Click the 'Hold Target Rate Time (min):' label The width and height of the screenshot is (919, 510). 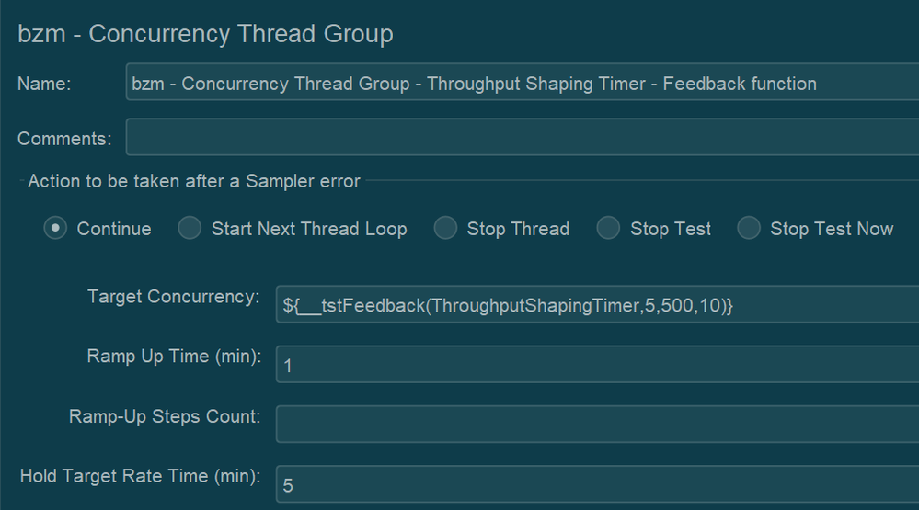(x=141, y=476)
